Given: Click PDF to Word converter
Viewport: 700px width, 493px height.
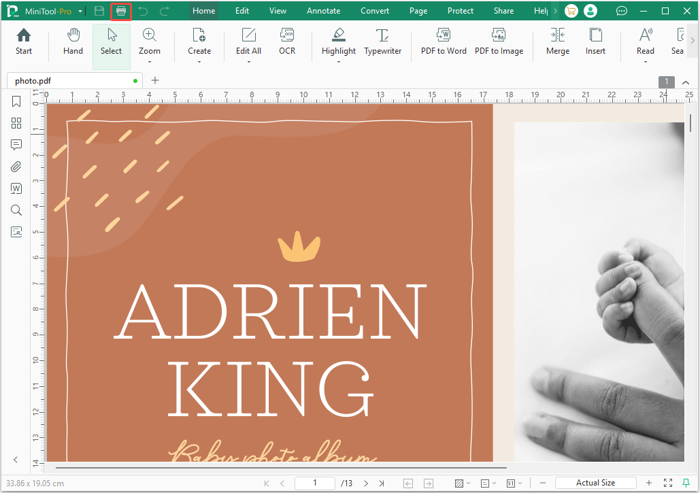Looking at the screenshot, I should point(444,41).
